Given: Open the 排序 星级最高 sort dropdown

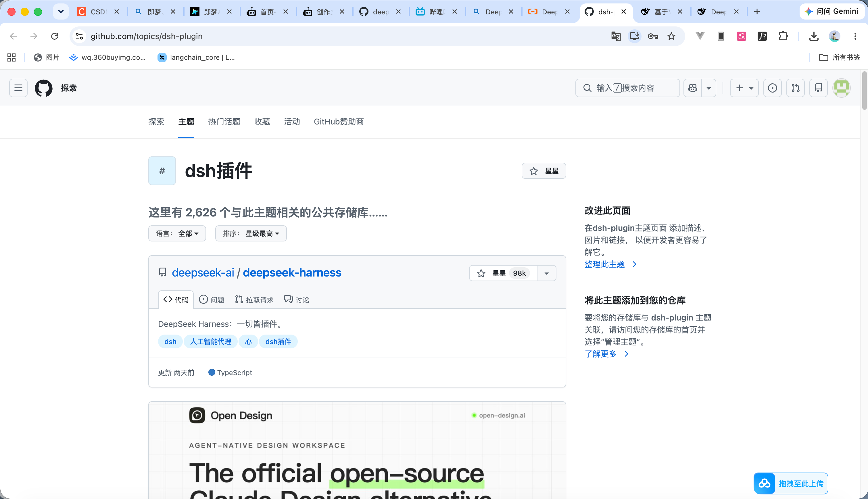Looking at the screenshot, I should (x=251, y=233).
